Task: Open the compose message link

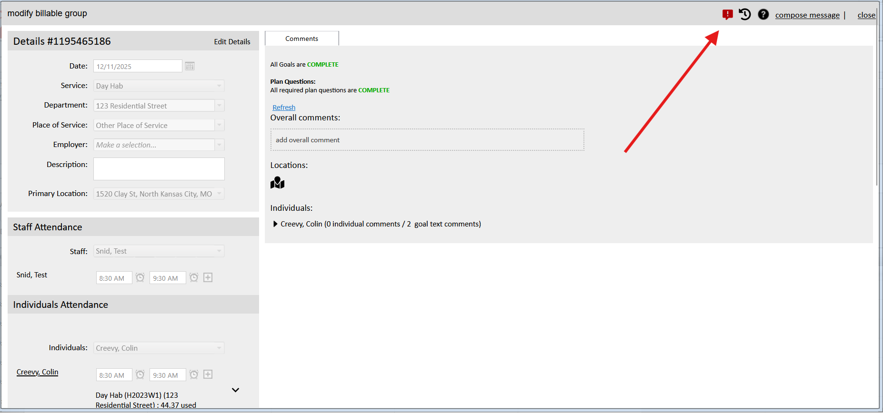Action: point(807,15)
